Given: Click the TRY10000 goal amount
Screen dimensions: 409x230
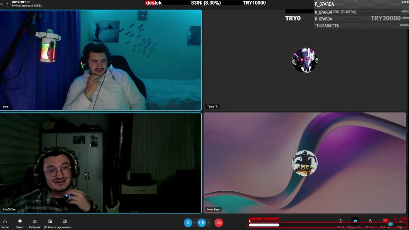Looking at the screenshot, I should 254,3.
